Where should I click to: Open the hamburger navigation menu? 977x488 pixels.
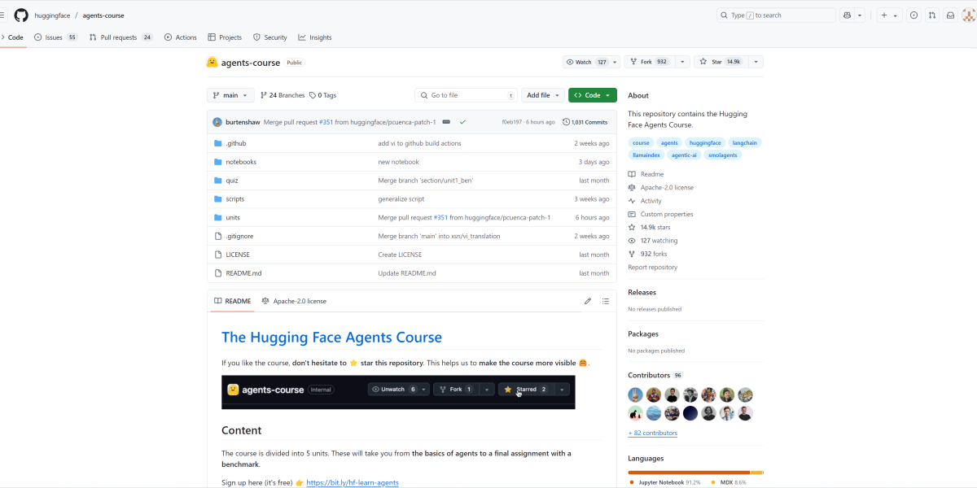[x=2, y=15]
